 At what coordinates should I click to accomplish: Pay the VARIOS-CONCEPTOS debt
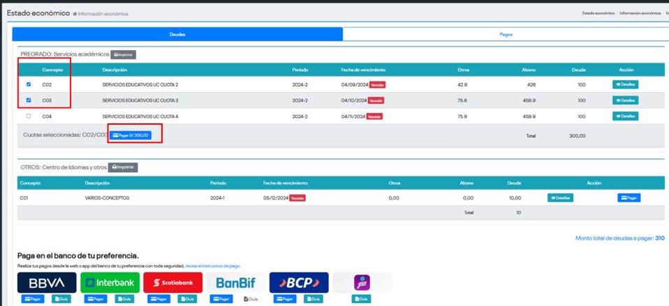pyautogui.click(x=628, y=198)
